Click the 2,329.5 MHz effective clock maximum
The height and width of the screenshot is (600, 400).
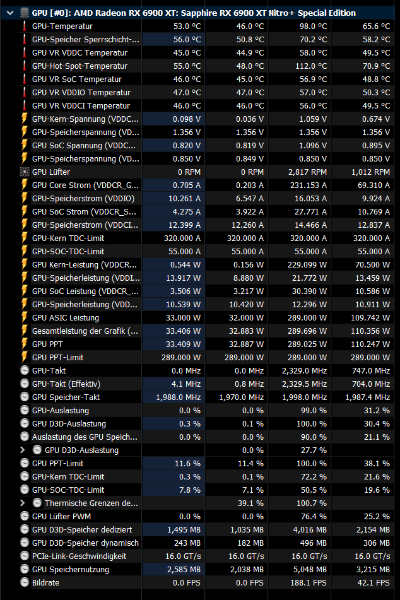304,384
